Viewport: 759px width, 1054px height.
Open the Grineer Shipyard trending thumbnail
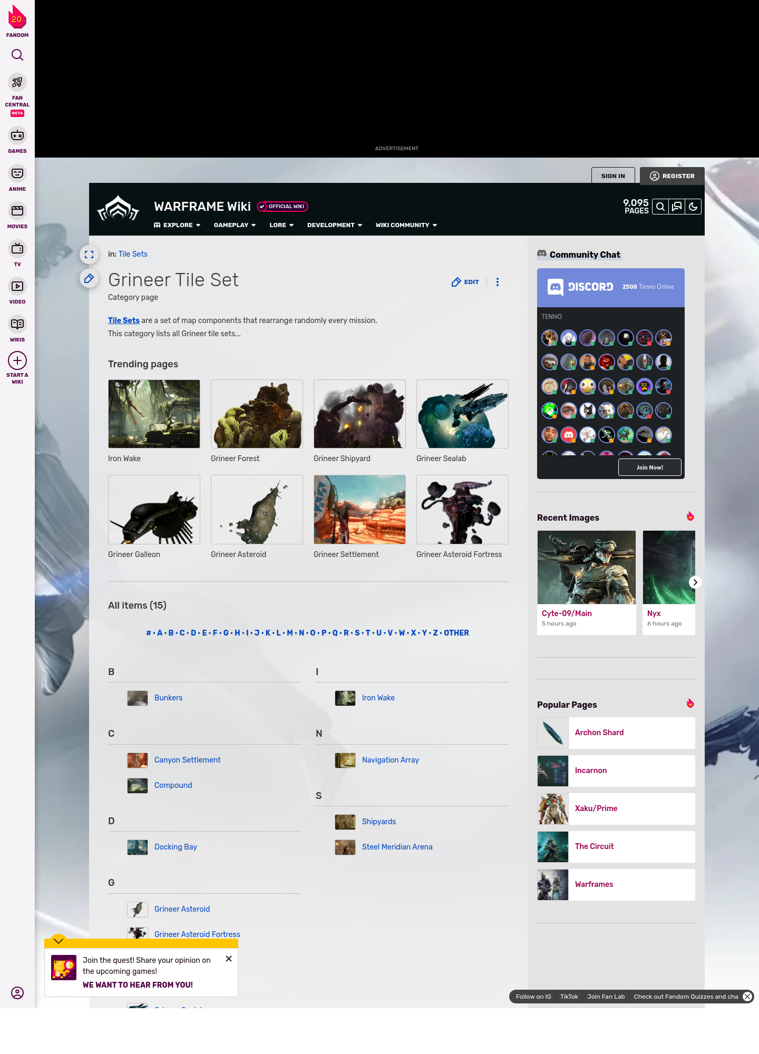359,414
